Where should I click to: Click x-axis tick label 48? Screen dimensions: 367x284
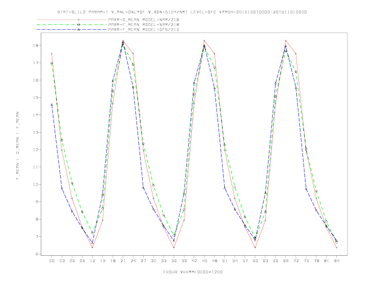pos(215,261)
